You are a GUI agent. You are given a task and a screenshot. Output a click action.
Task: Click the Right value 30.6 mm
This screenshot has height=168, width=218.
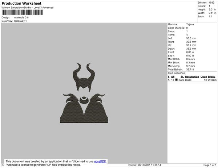[191, 42]
